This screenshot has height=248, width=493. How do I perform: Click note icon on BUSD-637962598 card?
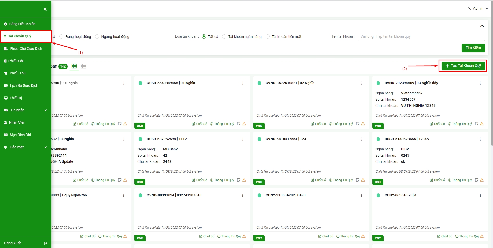(239, 180)
